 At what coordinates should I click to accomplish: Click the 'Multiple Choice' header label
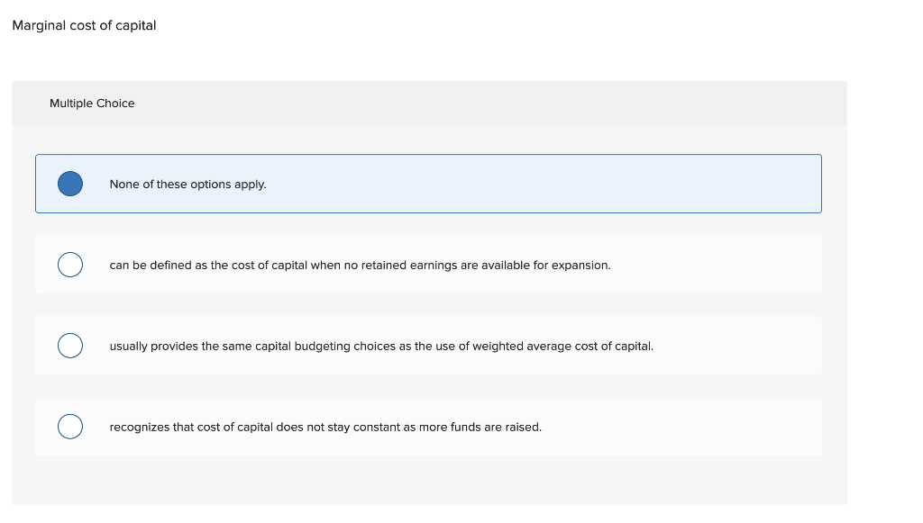(92, 104)
